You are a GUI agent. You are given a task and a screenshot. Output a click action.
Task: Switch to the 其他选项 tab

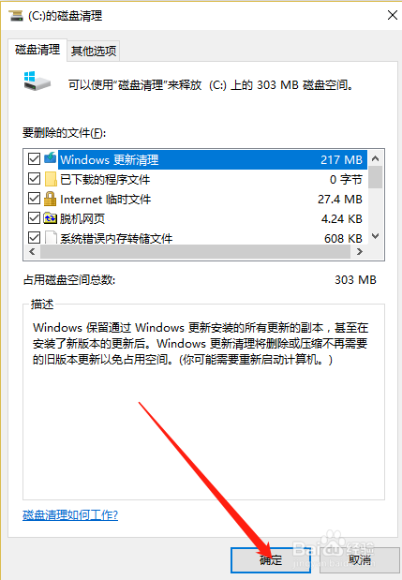point(94,51)
